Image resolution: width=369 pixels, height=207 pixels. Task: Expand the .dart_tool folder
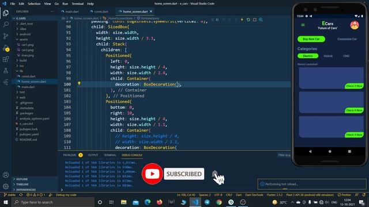coord(35,24)
